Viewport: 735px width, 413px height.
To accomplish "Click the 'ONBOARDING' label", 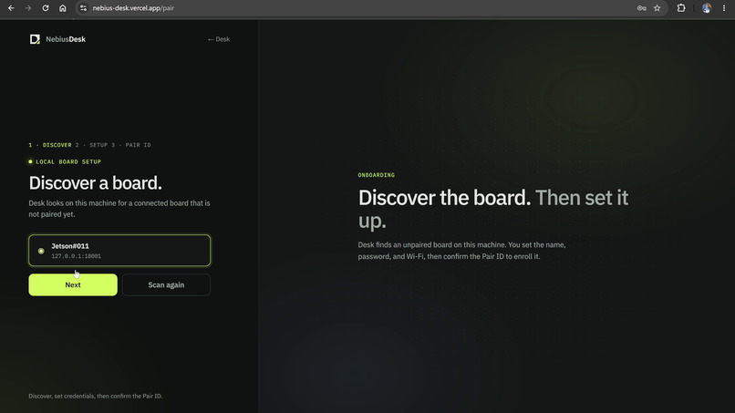I will (377, 175).
